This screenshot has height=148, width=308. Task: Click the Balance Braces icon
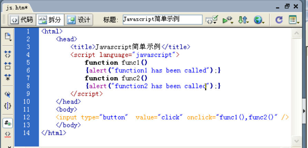click(x=8, y=106)
